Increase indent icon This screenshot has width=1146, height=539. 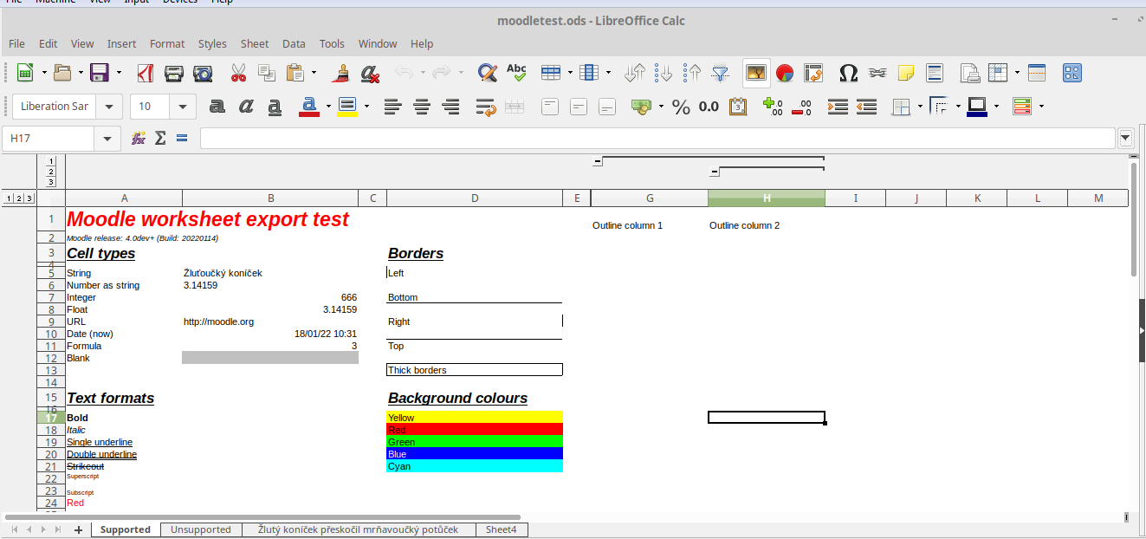(x=838, y=107)
